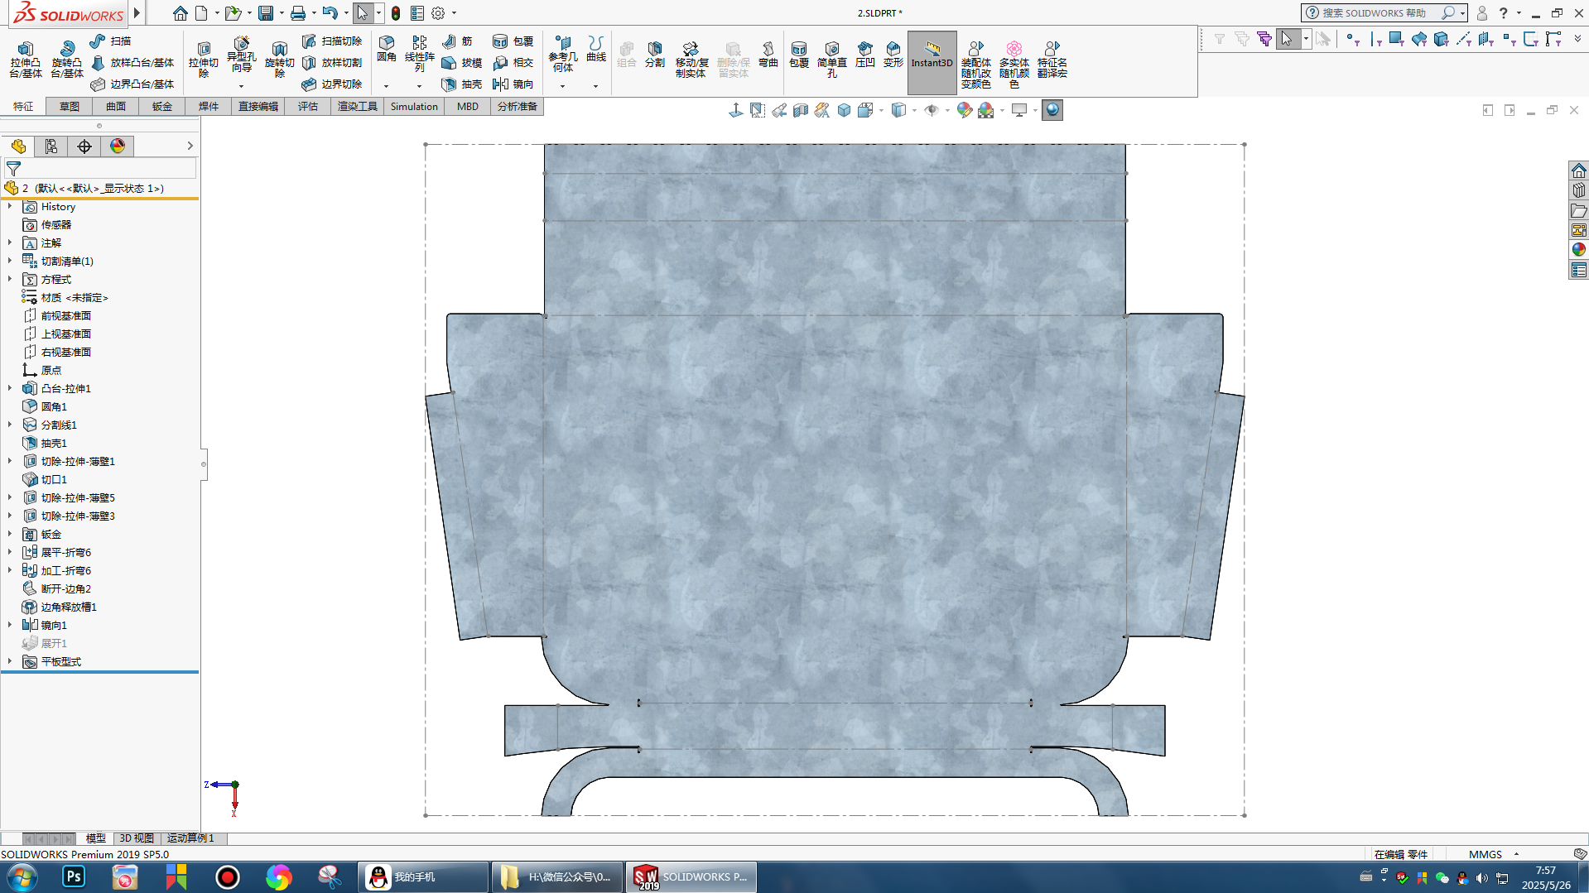Open the 钣金 sheet metal tab
Image resolution: width=1589 pixels, height=893 pixels.
[162, 106]
